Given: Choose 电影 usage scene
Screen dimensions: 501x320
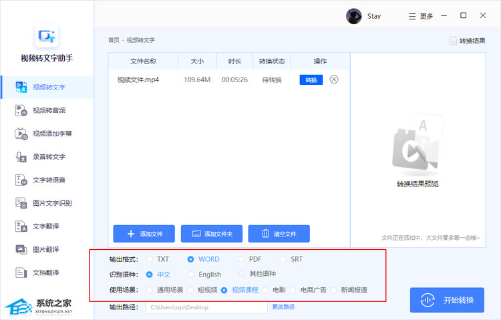Looking at the screenshot, I should coord(265,290).
